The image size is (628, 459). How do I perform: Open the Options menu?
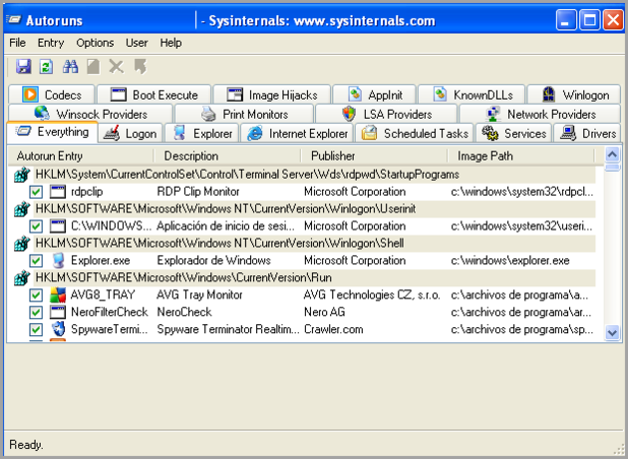[x=95, y=43]
